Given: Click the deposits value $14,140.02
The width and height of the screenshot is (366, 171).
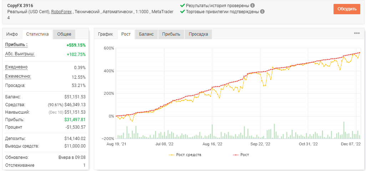Looking at the screenshot, I should 75,138.
